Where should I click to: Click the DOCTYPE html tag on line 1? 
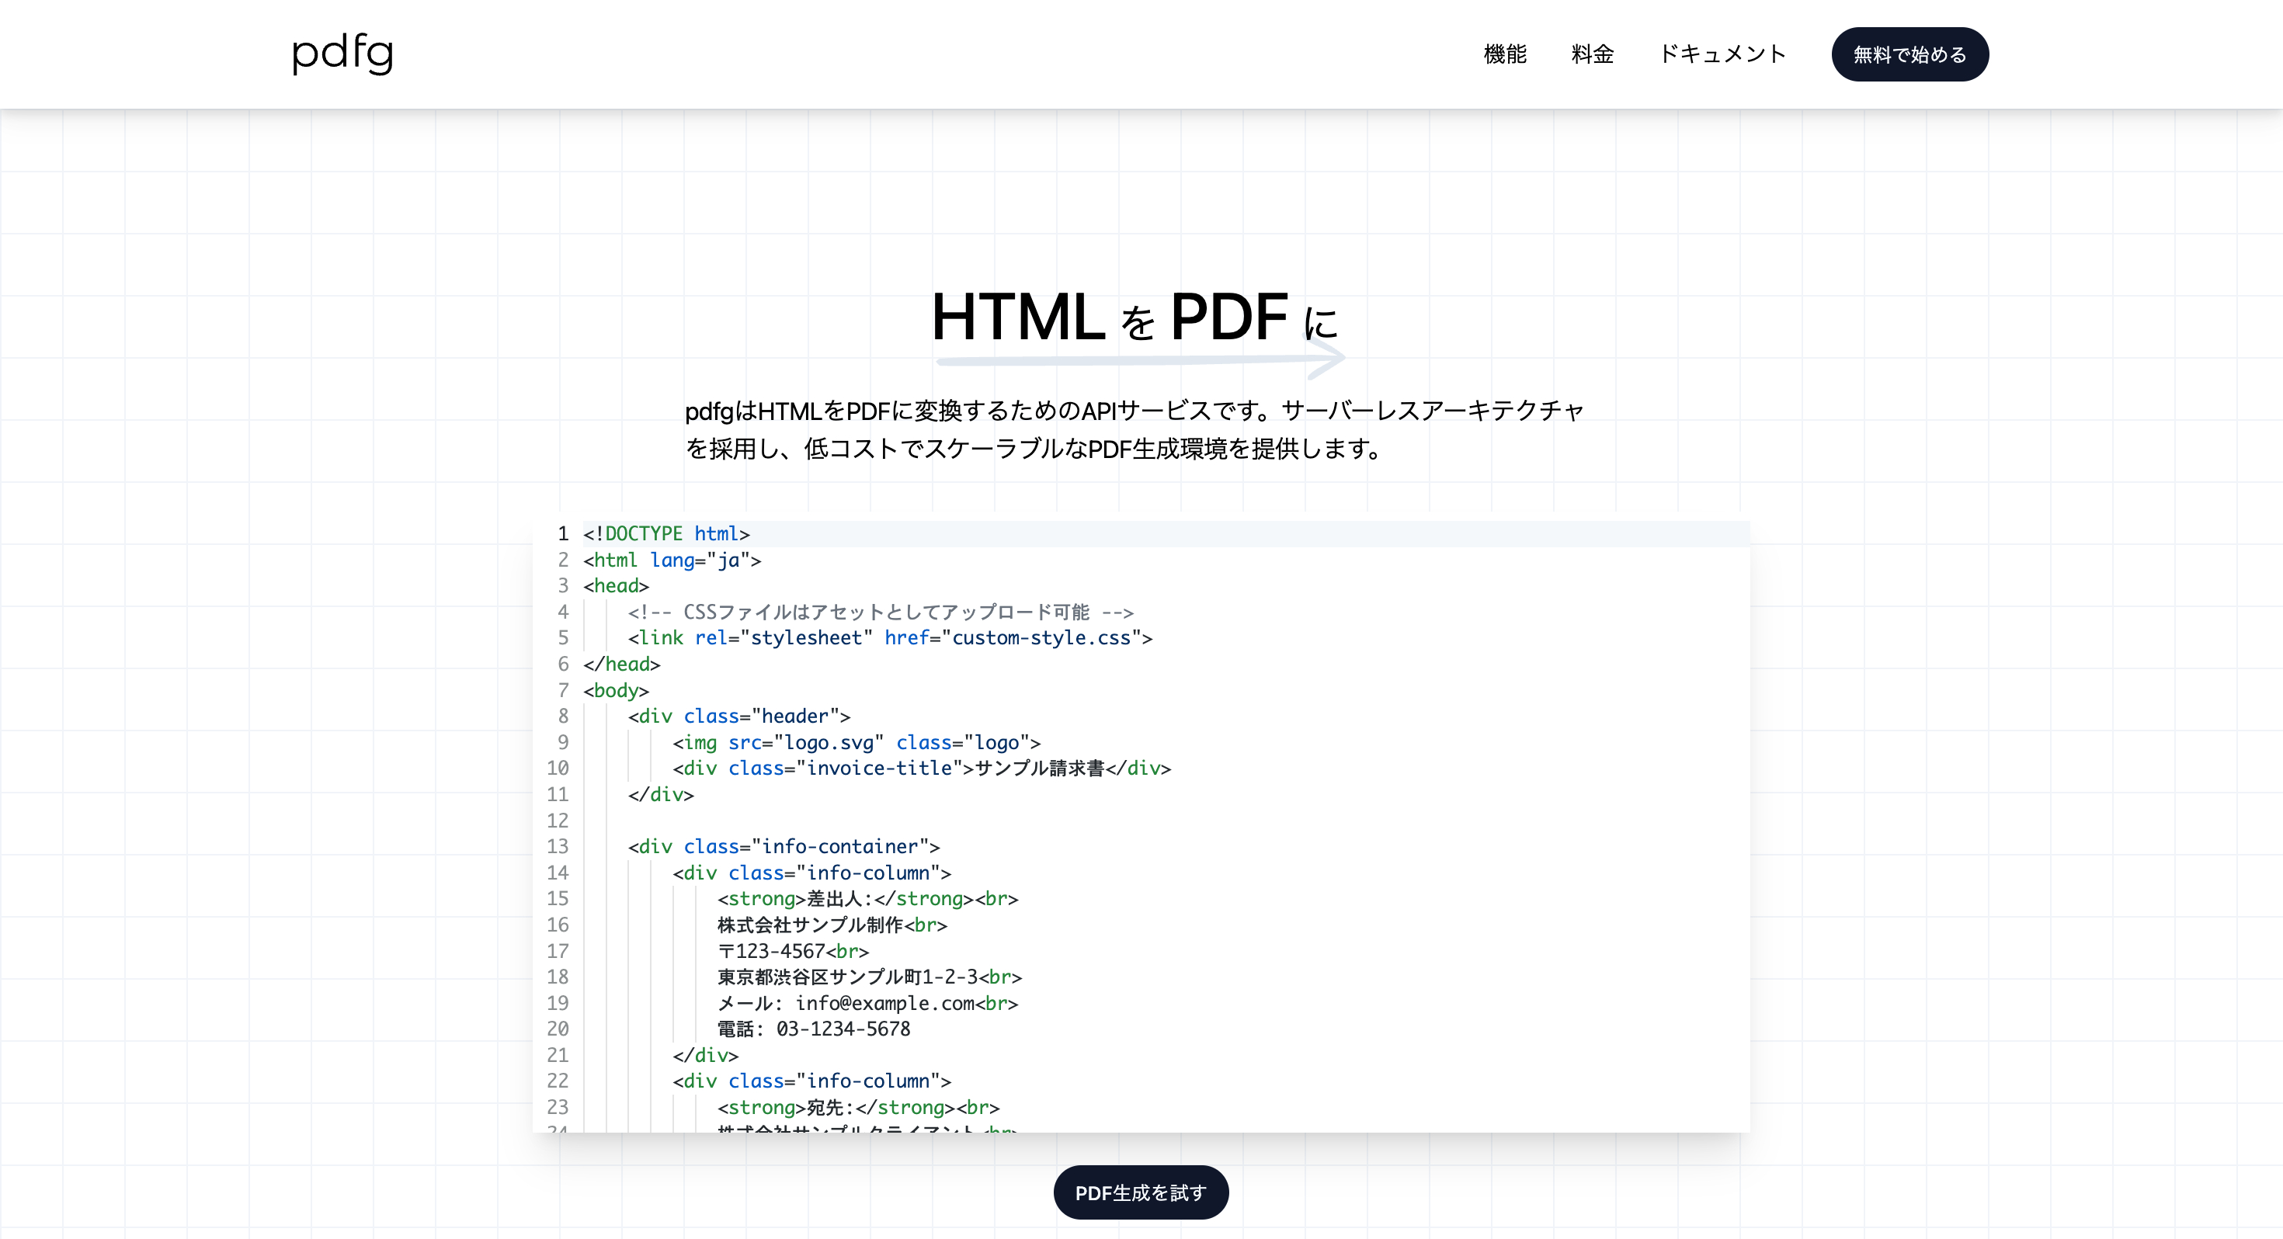click(x=667, y=533)
